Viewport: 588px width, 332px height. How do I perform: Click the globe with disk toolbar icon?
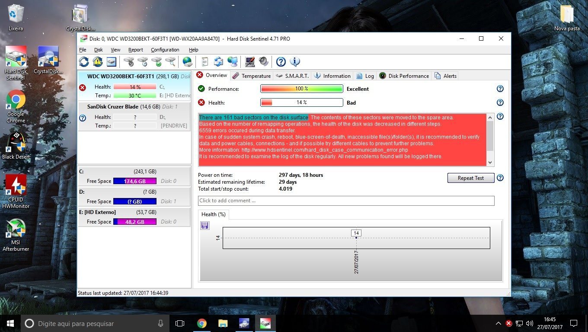pyautogui.click(x=187, y=62)
